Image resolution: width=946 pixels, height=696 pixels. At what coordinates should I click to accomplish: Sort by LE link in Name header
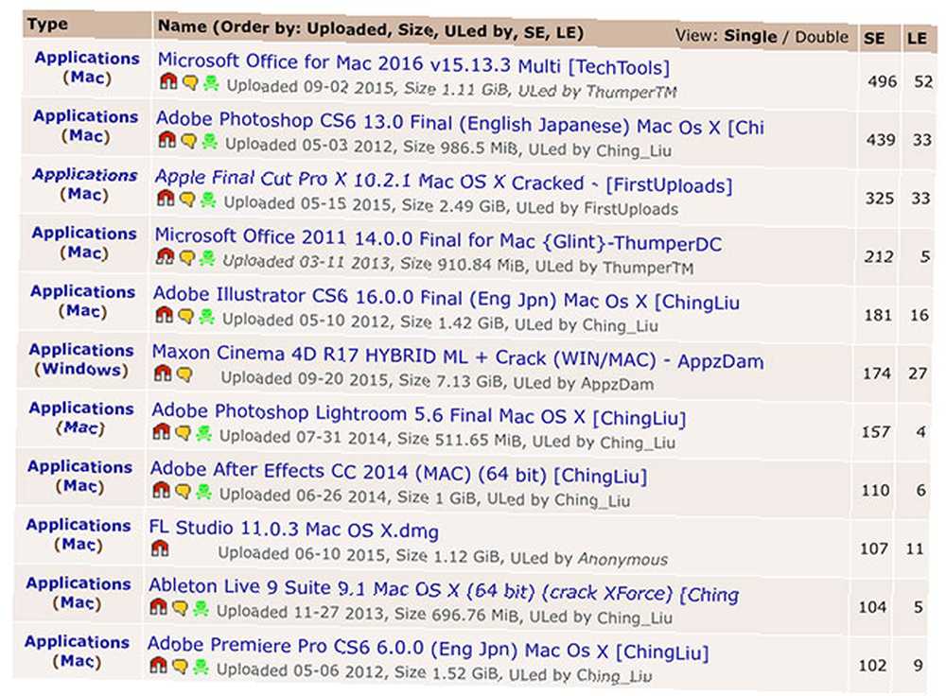564,32
